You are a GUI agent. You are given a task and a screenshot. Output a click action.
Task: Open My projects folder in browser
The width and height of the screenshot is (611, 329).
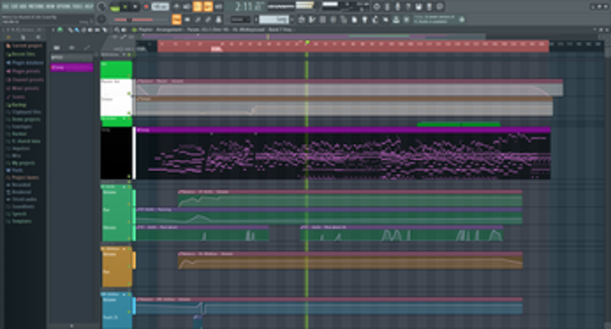[x=24, y=163]
